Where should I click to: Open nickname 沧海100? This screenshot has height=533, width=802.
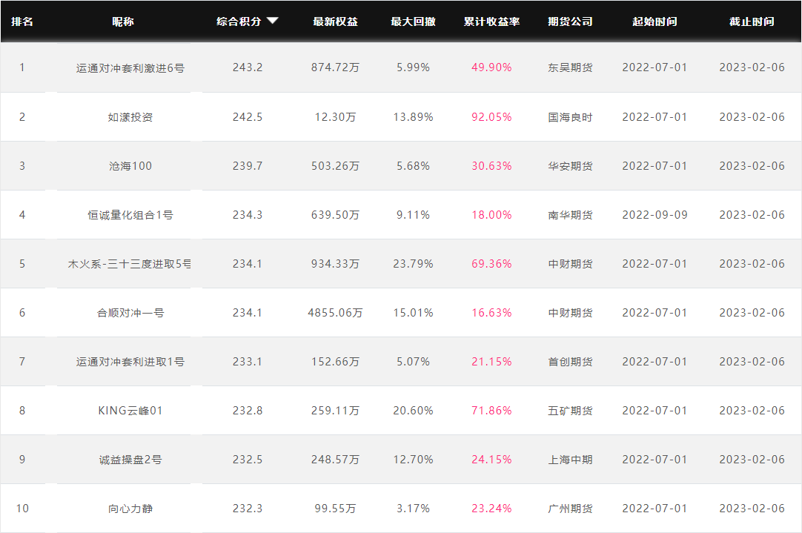pyautogui.click(x=130, y=166)
